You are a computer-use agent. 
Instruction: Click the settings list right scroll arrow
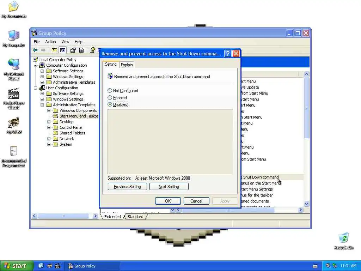pos(300,210)
